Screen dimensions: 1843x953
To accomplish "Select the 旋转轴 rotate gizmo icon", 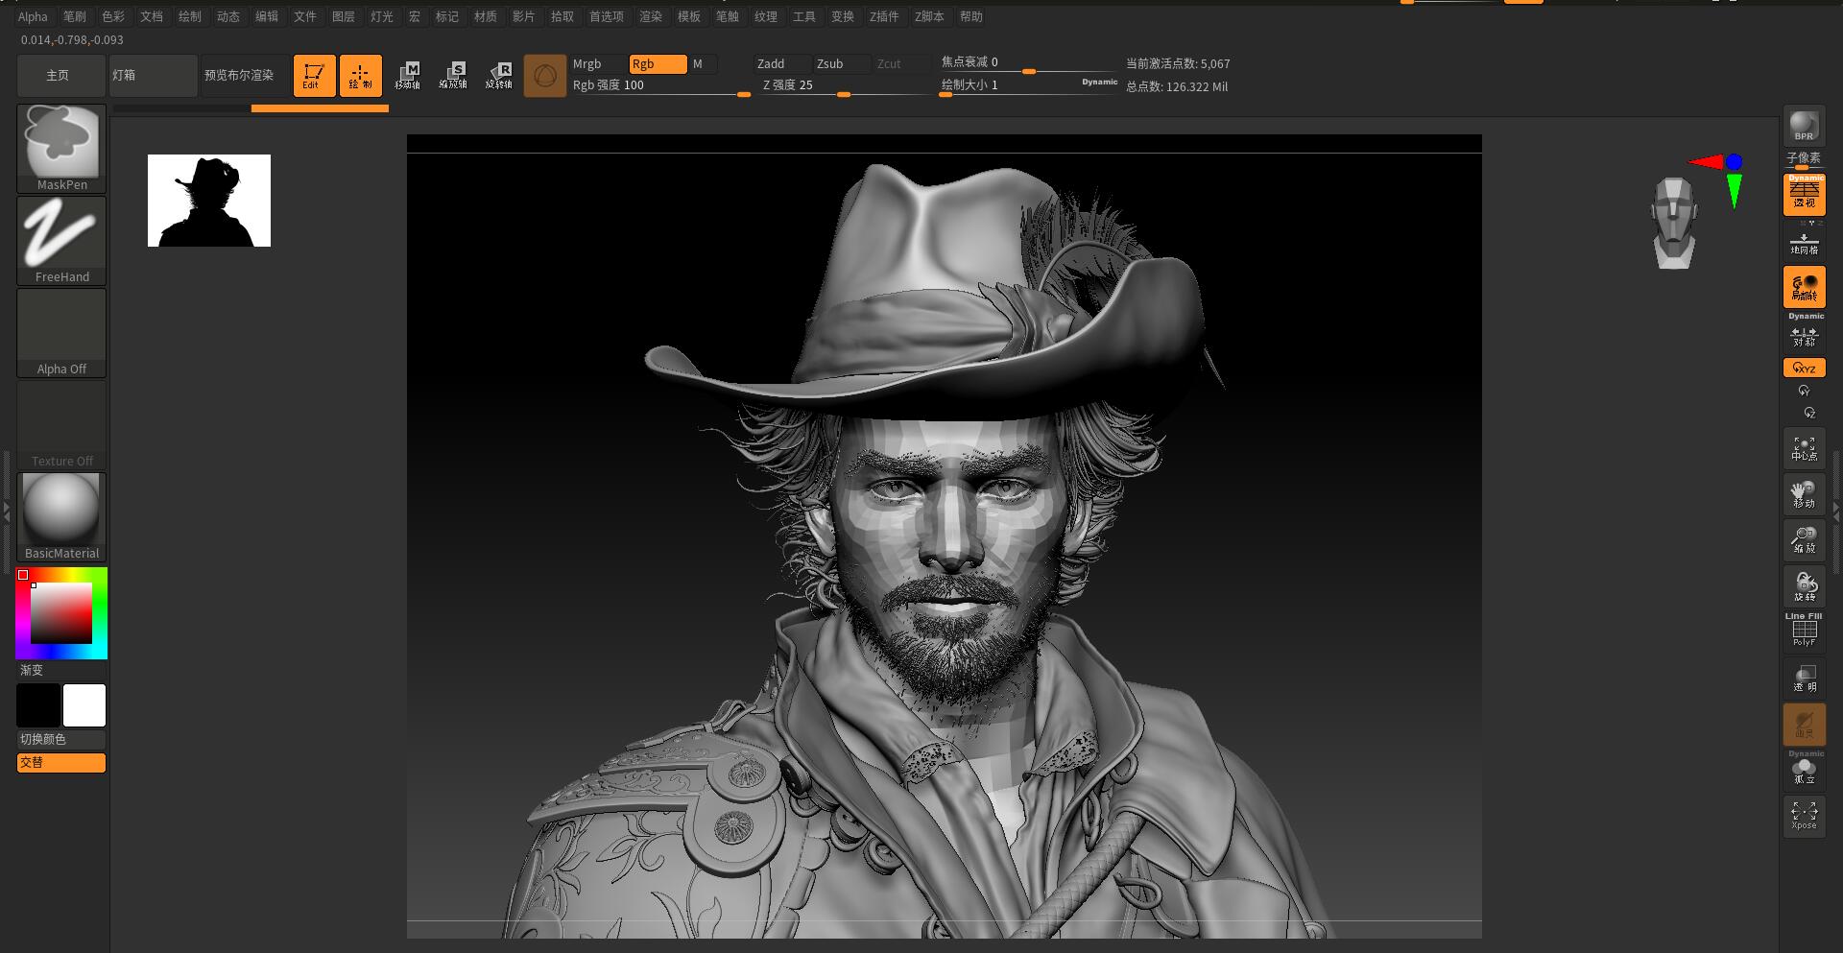I will (499, 75).
